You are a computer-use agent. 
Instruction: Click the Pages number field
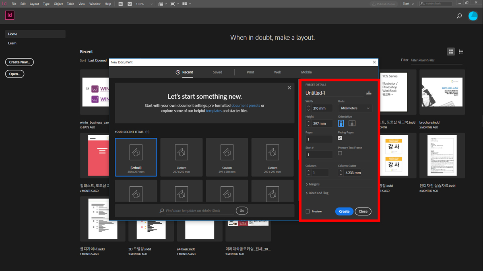pyautogui.click(x=319, y=139)
